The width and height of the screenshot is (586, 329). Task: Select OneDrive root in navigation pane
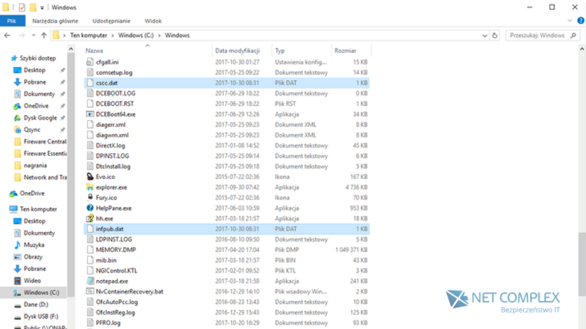click(32, 193)
